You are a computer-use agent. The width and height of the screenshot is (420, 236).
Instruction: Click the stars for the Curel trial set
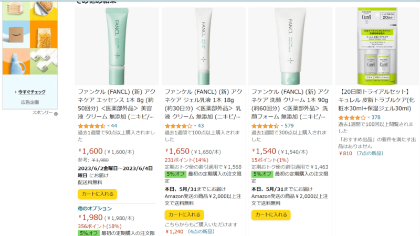pos(352,117)
